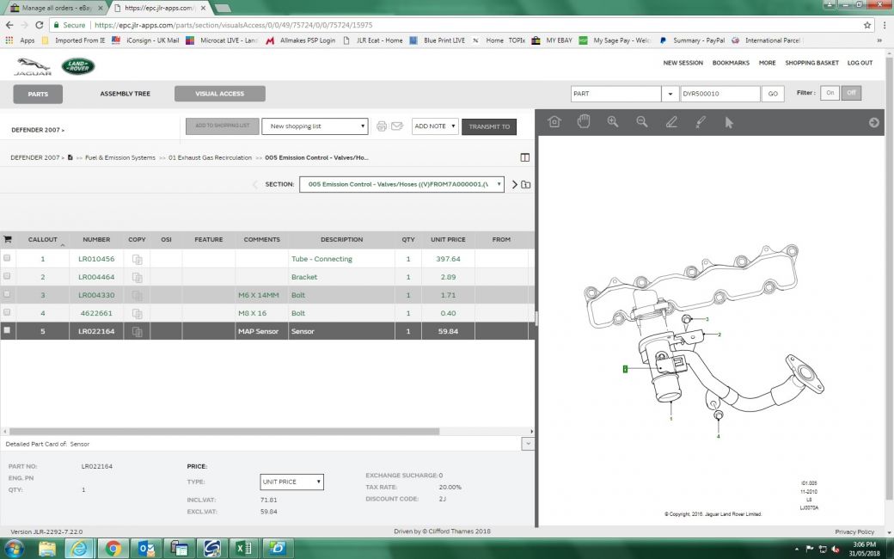
Task: Copy part number LR022164
Action: point(137,331)
